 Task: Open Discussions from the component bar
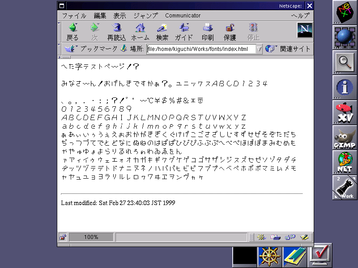290,238
